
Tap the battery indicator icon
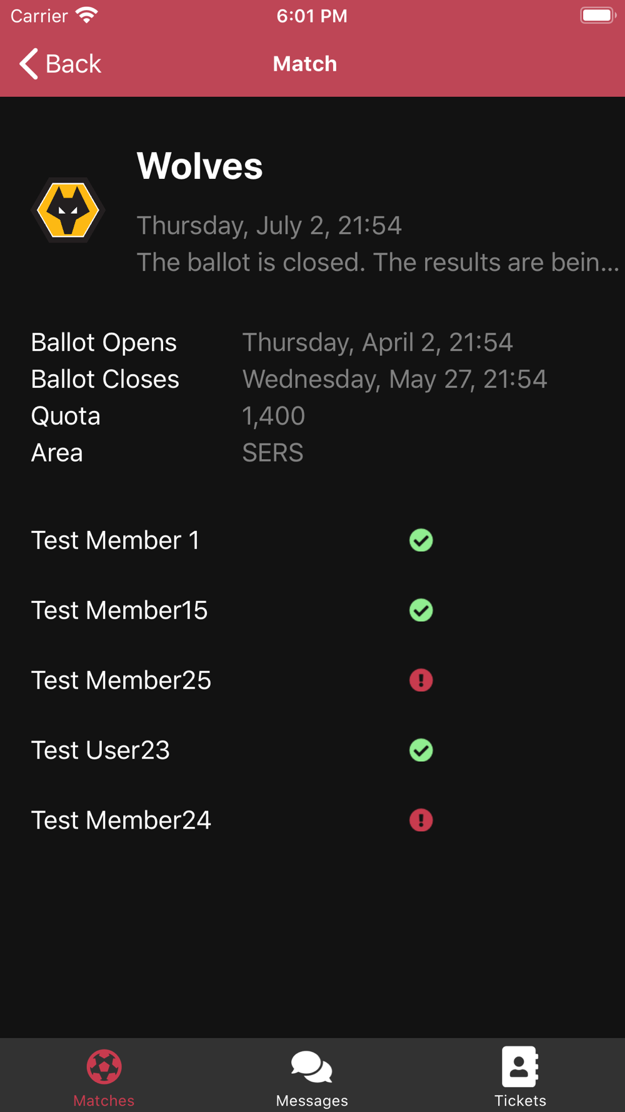pyautogui.click(x=597, y=15)
